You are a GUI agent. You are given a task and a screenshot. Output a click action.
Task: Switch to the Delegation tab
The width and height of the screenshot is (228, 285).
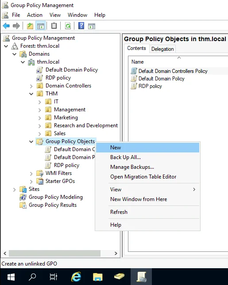pyautogui.click(x=162, y=49)
